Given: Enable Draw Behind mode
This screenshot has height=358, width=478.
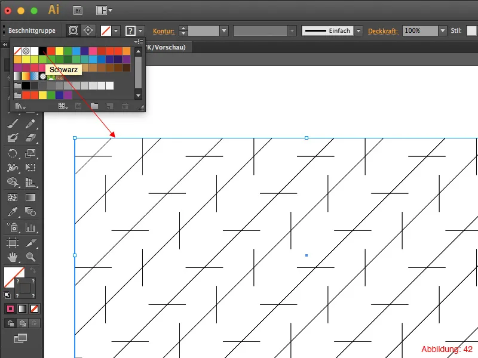Looking at the screenshot, I should [22, 323].
